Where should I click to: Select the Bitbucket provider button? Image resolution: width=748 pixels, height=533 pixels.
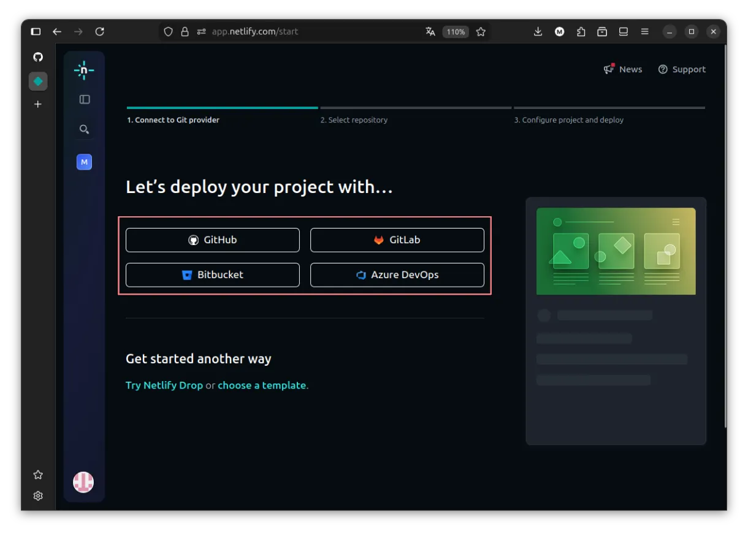click(213, 275)
